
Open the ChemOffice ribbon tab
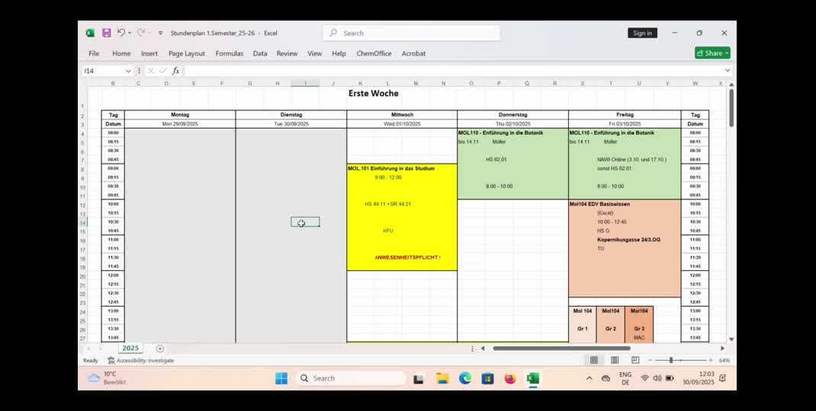[374, 53]
